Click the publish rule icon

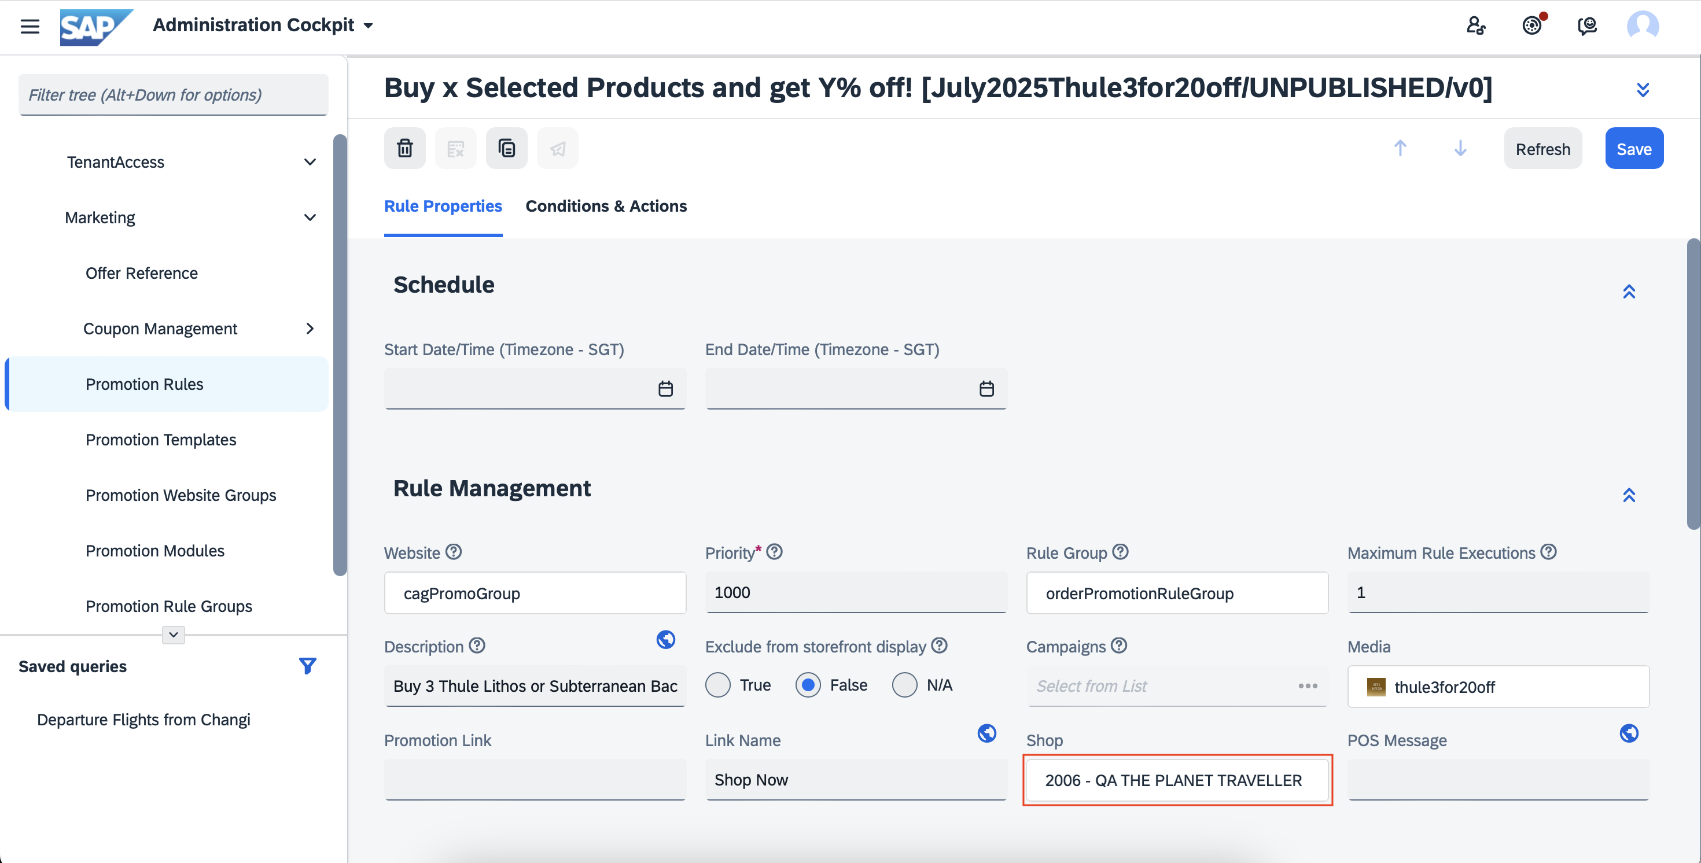click(557, 148)
